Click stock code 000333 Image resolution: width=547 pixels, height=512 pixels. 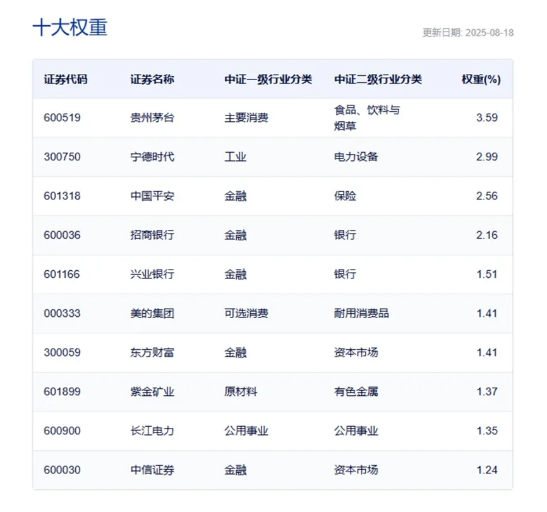point(62,313)
